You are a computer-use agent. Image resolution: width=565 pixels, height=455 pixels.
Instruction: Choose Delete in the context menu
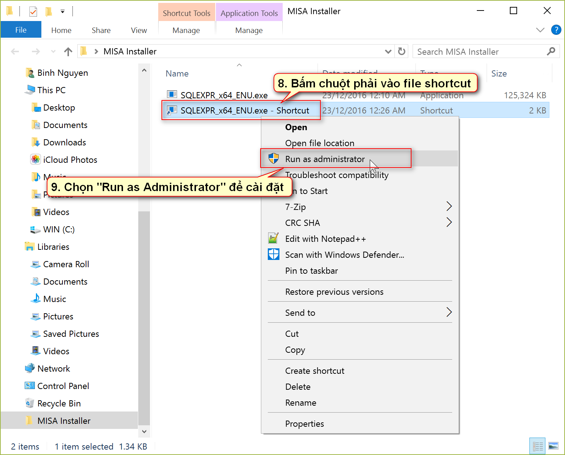click(x=298, y=387)
